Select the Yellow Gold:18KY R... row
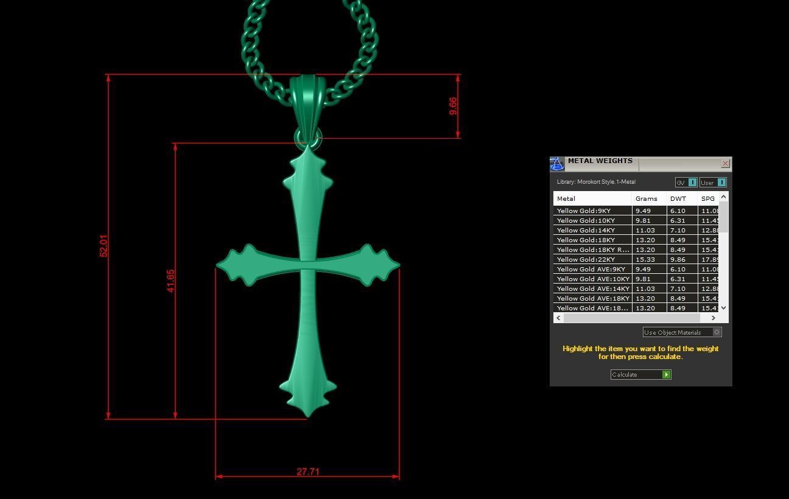This screenshot has height=499, width=789. (636, 249)
